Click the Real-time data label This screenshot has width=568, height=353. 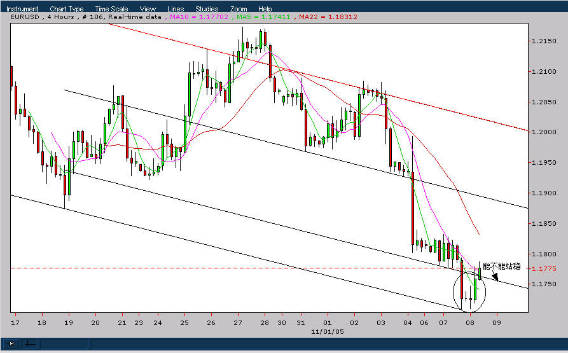point(134,17)
